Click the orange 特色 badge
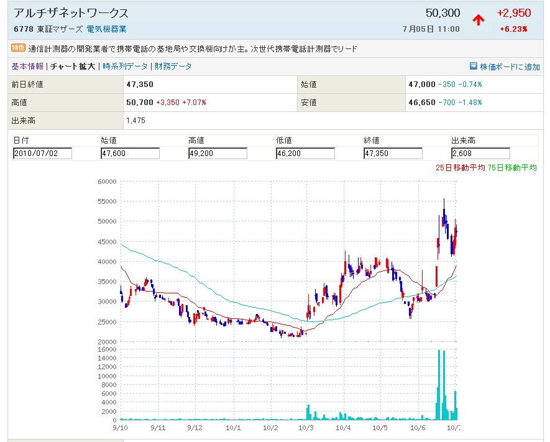 pyautogui.click(x=18, y=48)
